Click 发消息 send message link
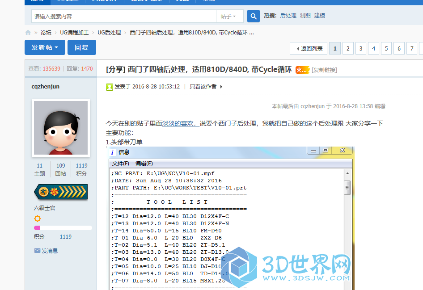 coord(50,251)
